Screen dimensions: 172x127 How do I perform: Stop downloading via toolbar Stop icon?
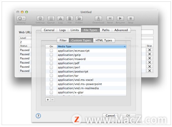(x=131, y=19)
